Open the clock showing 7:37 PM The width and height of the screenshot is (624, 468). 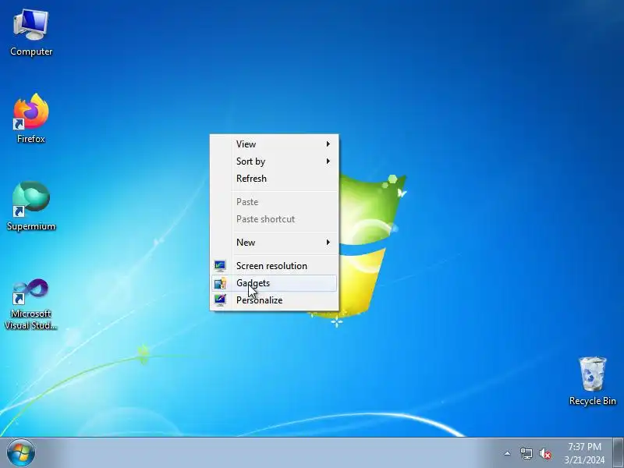tap(584, 453)
